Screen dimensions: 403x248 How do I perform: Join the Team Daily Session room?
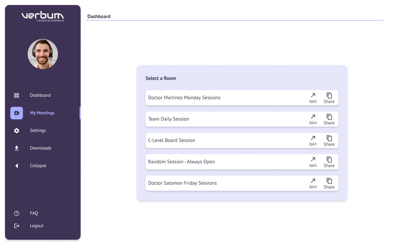[x=313, y=119]
